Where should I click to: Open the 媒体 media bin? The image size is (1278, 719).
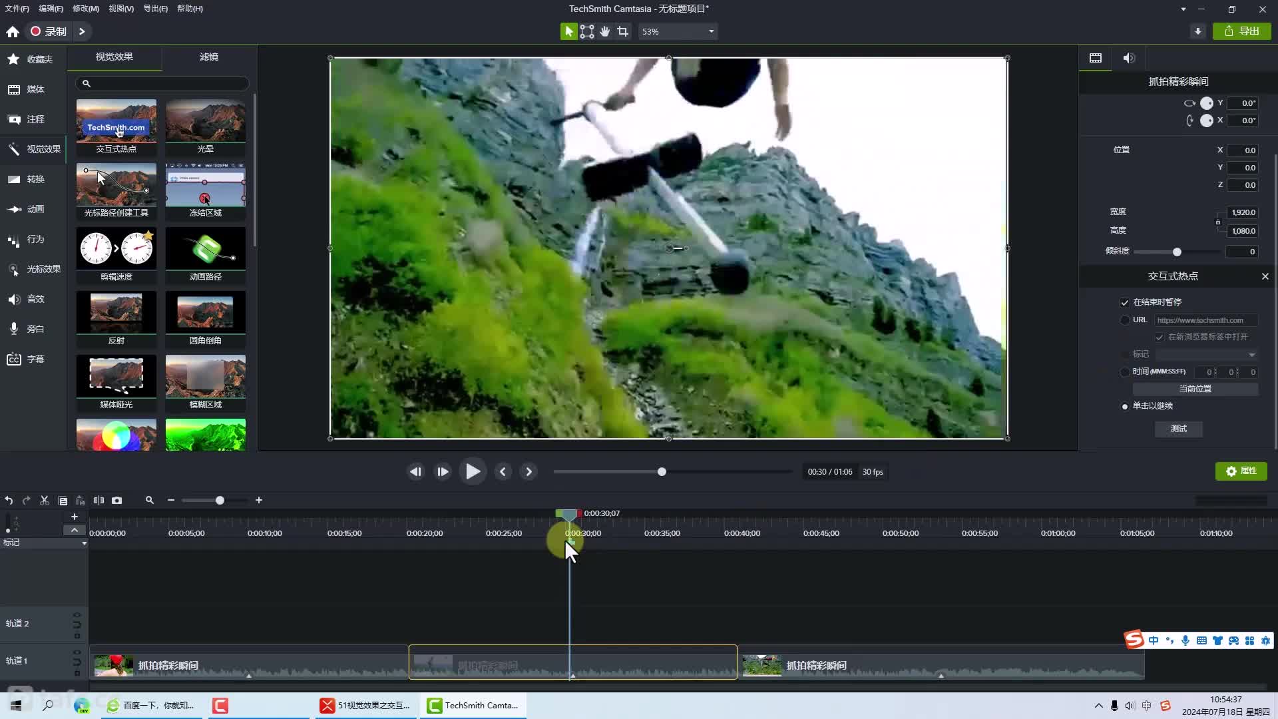[x=33, y=89]
